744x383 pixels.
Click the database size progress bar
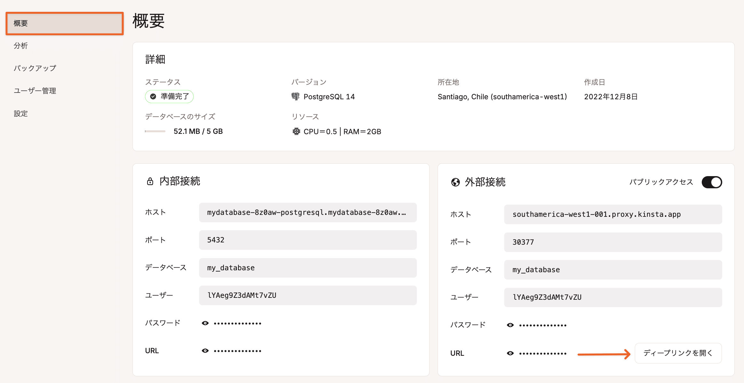point(155,131)
